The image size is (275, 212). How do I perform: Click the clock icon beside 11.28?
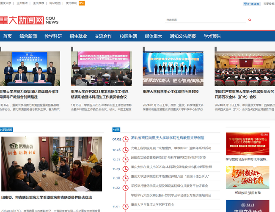click(125, 178)
